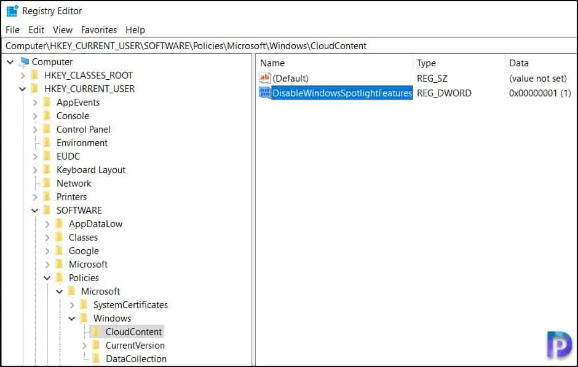Expand the Microsoft key under SOFTWARE
Image resolution: width=578 pixels, height=367 pixels.
[47, 265]
